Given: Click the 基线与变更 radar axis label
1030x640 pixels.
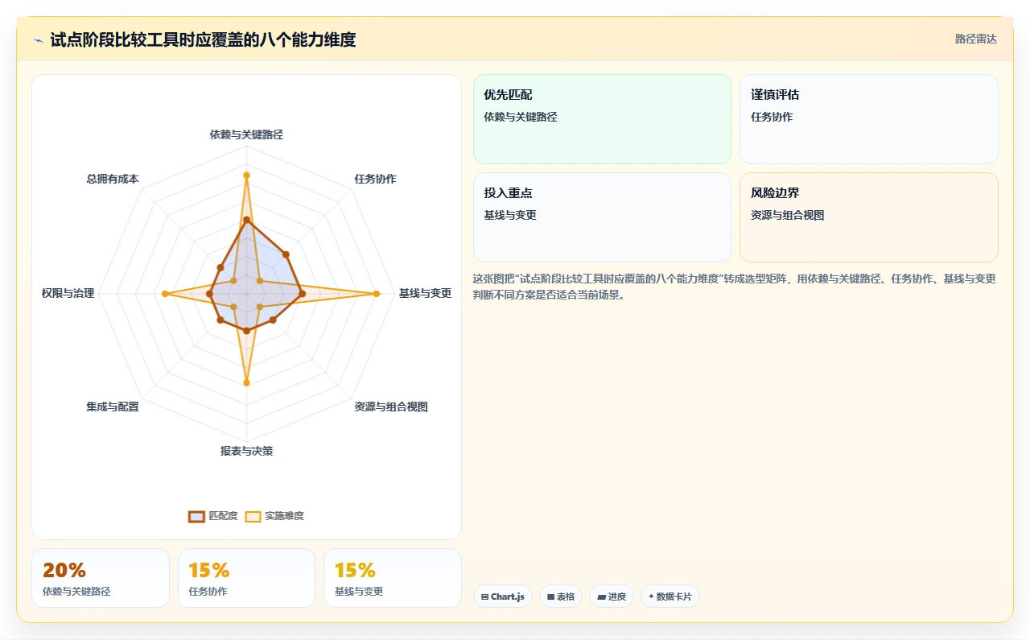Looking at the screenshot, I should coord(425,293).
